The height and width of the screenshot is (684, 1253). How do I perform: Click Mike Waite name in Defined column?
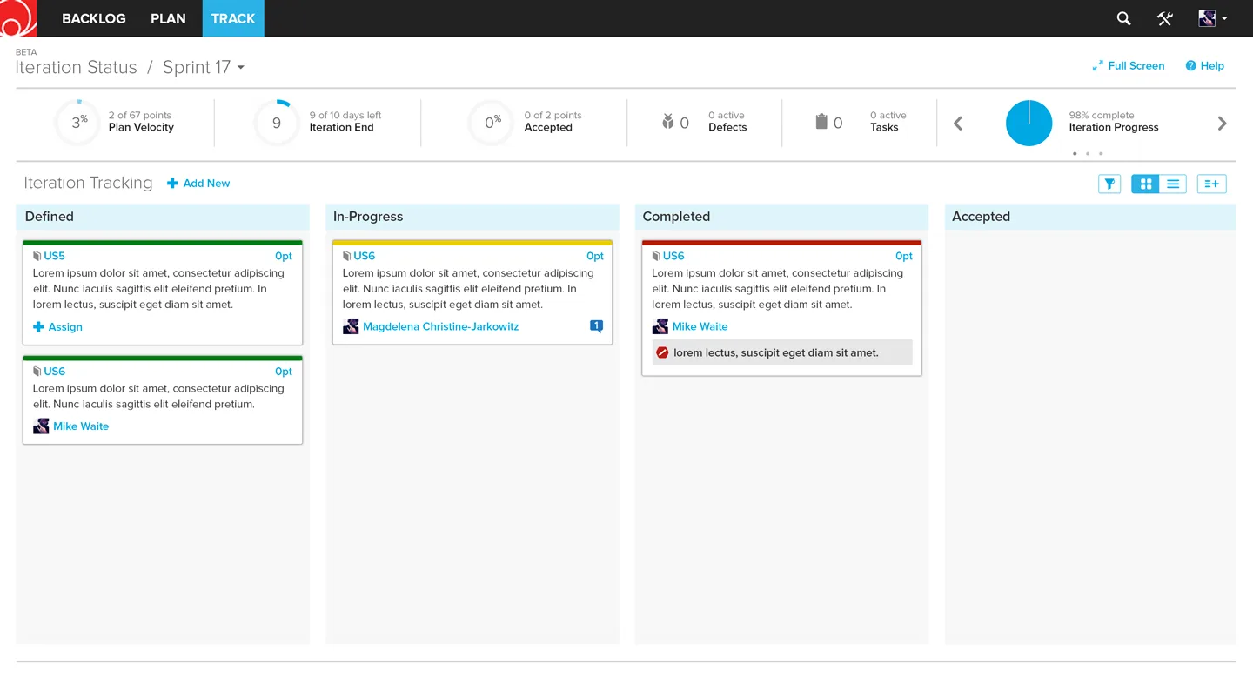(81, 426)
